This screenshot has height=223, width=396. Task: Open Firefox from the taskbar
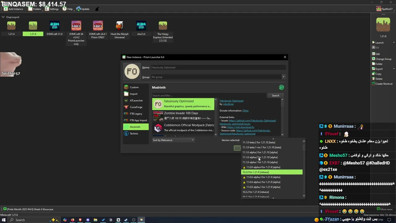72,220
